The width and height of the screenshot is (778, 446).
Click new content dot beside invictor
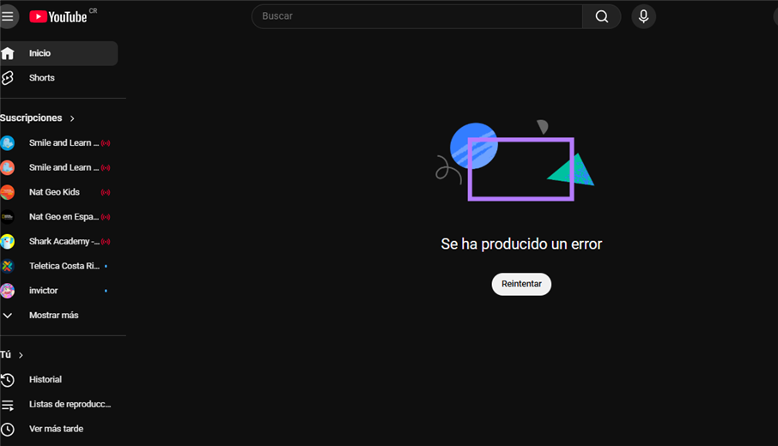tap(106, 291)
